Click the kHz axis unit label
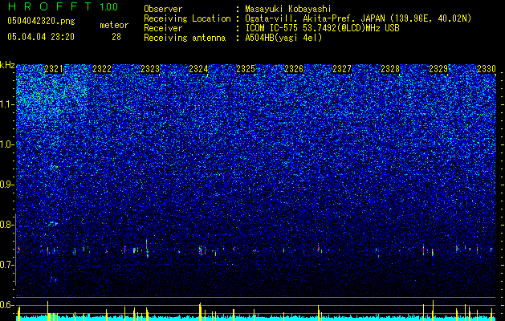The height and width of the screenshot is (321, 505). point(7,65)
